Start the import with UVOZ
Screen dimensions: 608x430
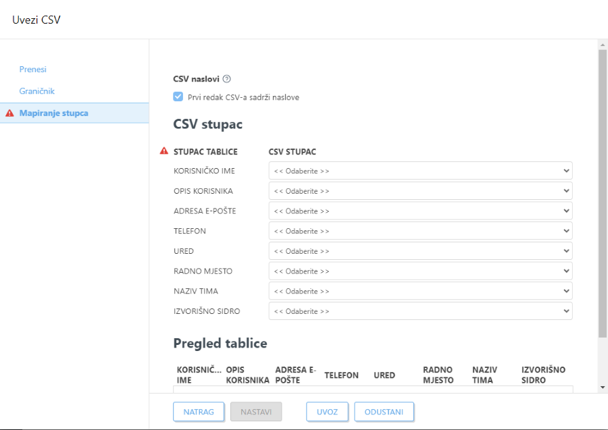[x=327, y=411]
